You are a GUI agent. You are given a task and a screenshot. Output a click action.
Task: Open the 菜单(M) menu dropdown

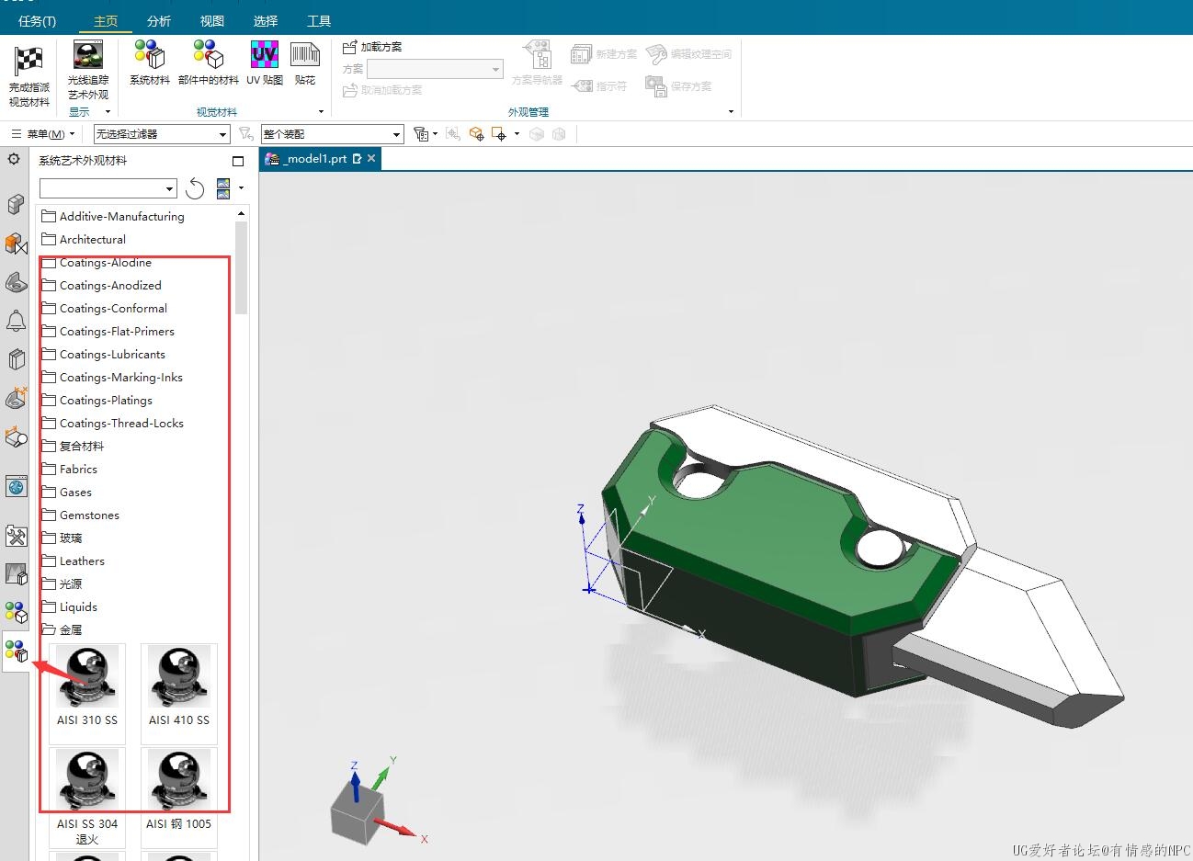pyautogui.click(x=43, y=134)
